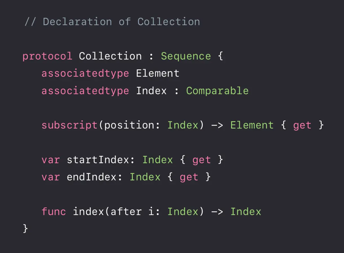Click 'get' in the subscript line

click(302, 126)
